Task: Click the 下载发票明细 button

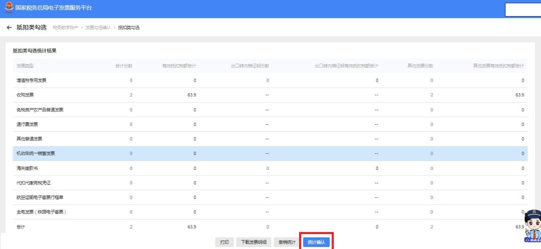Action: 253,242
